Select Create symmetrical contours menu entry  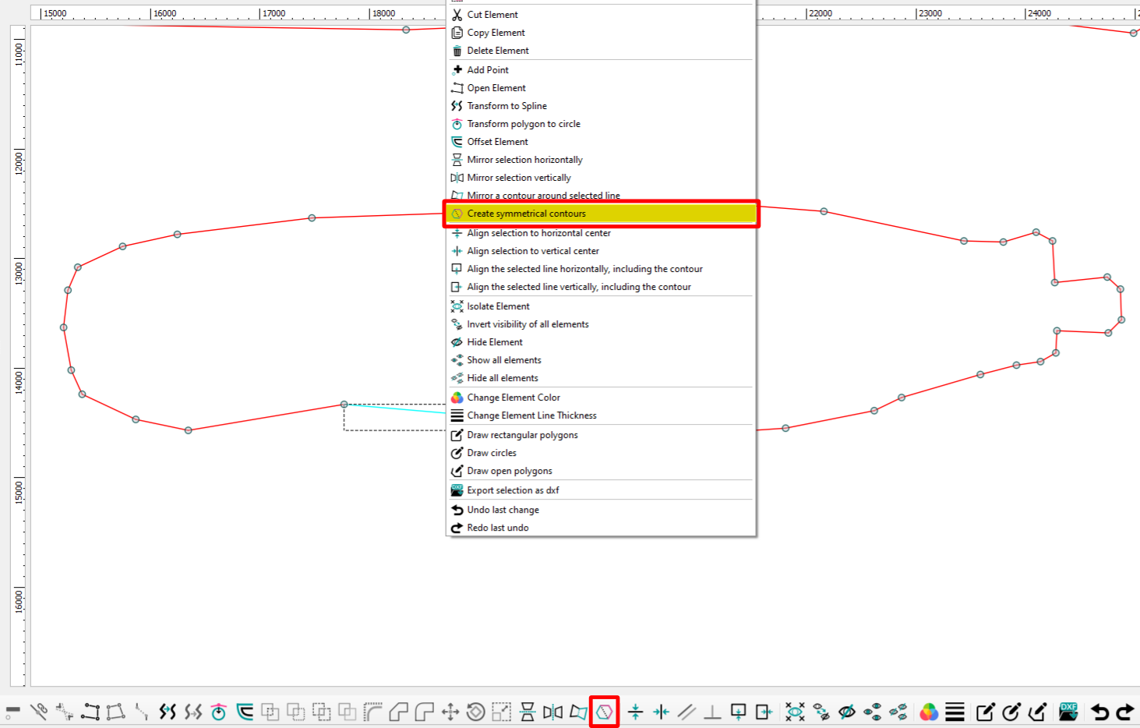pos(526,214)
